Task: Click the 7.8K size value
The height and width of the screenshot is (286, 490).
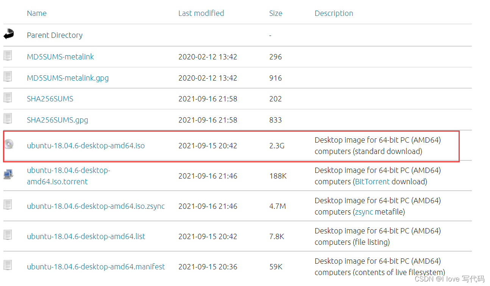Action: click(x=277, y=236)
